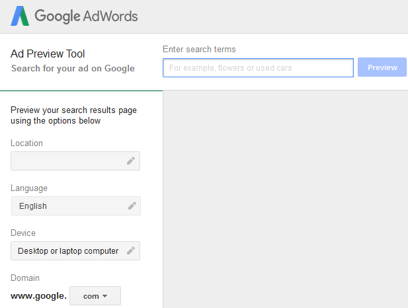The height and width of the screenshot is (308, 408).
Task: Click the Language field pencil edit icon
Action: click(x=132, y=206)
